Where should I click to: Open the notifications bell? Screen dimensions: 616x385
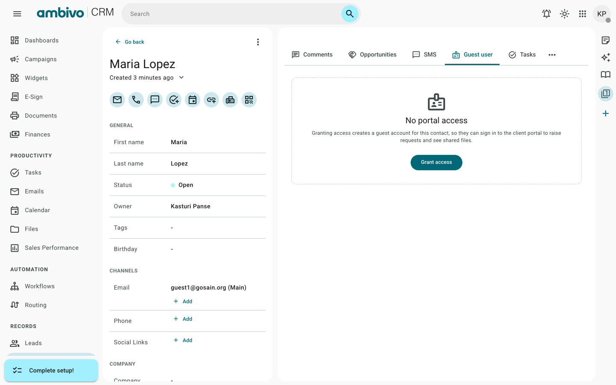click(x=546, y=14)
